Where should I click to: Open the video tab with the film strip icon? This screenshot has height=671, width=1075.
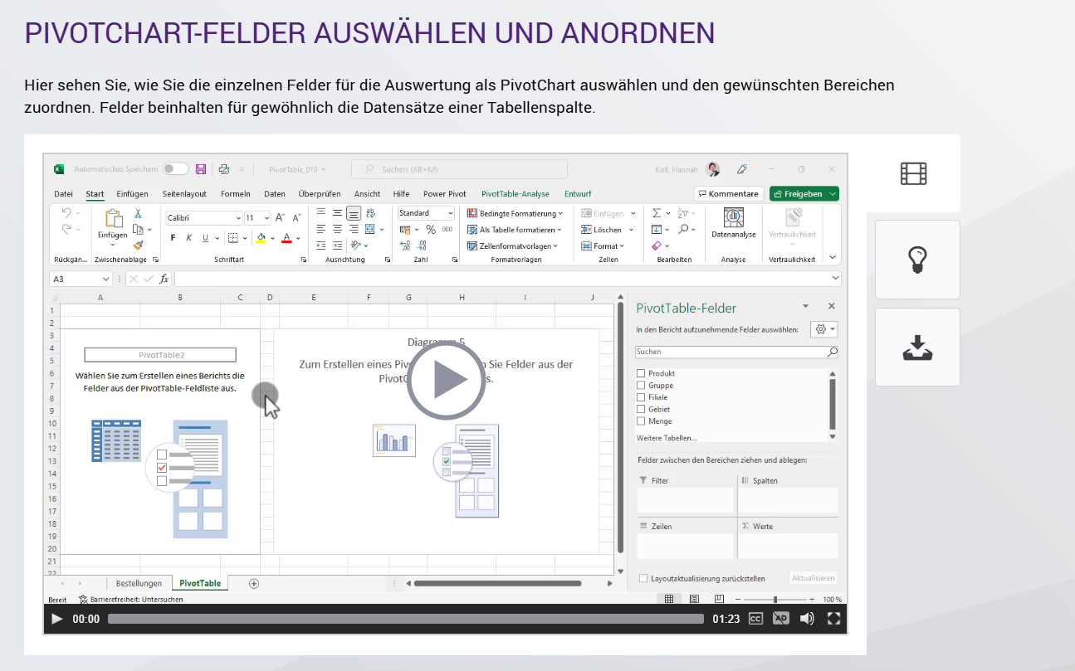point(913,173)
